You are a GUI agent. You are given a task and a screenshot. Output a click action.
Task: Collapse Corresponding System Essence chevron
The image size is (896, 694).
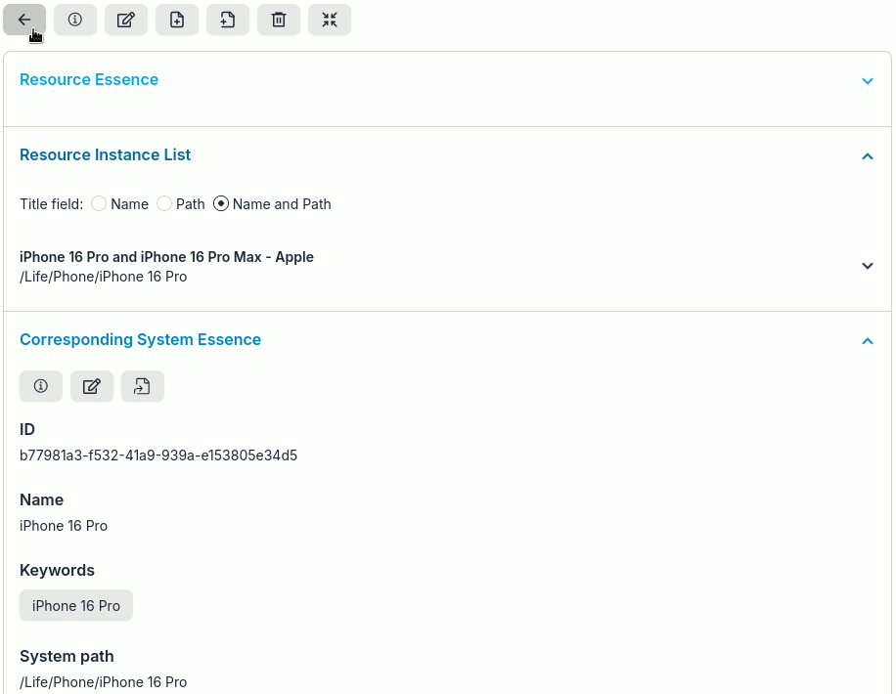coord(868,341)
